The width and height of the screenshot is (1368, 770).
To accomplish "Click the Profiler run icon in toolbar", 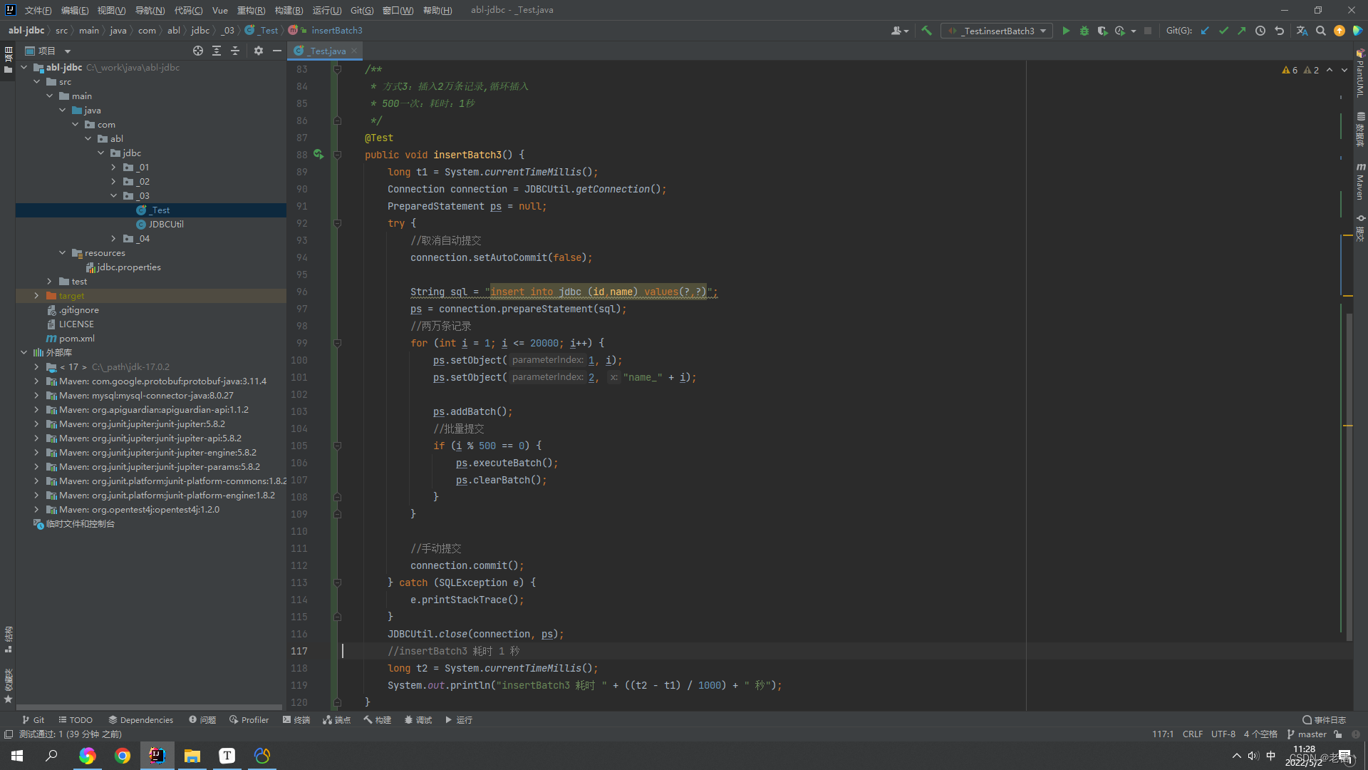I will [1120, 31].
